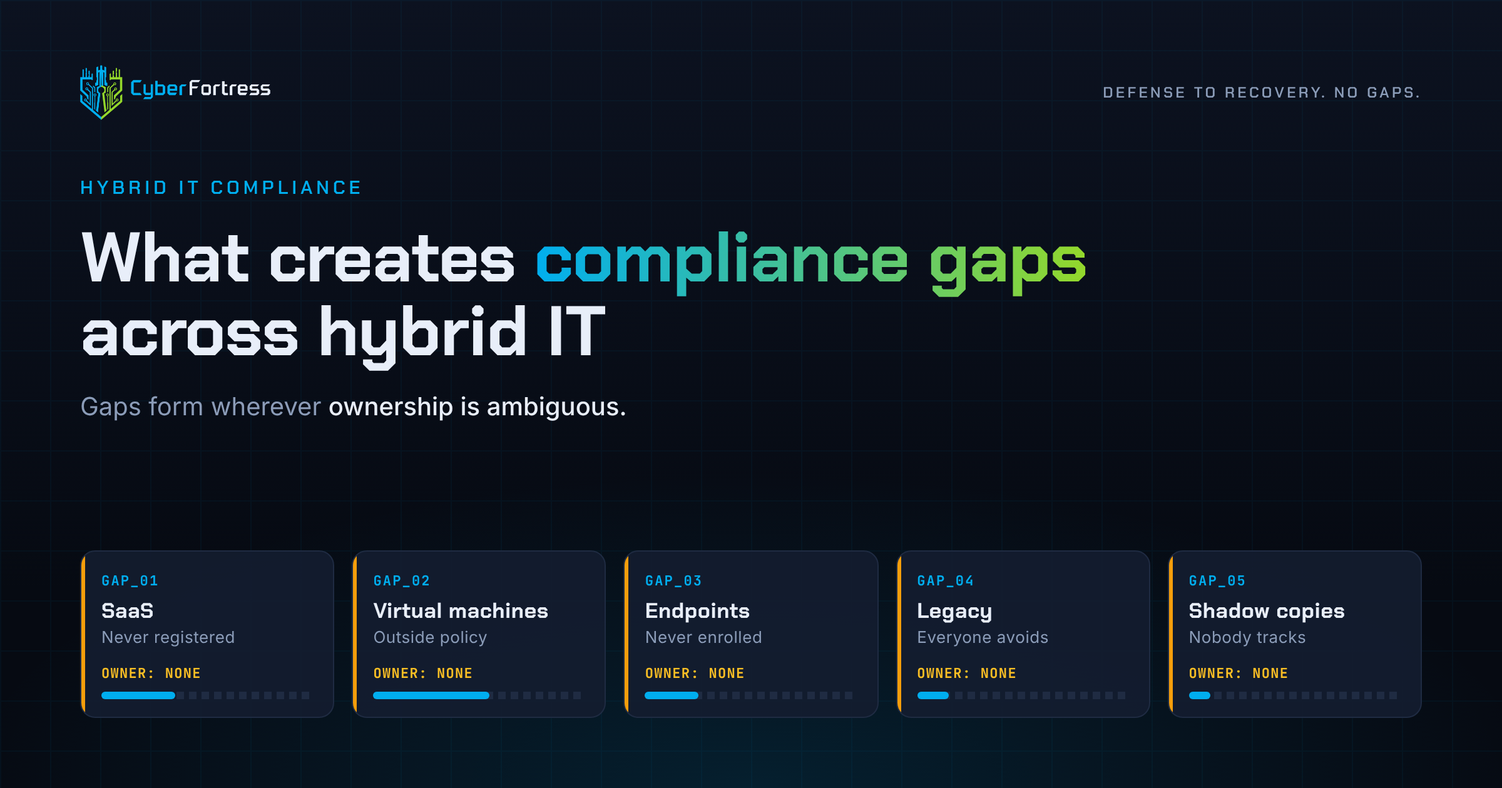Click the 'HYBRID IT COMPLIANCE' label
The image size is (1502, 788).
point(221,188)
